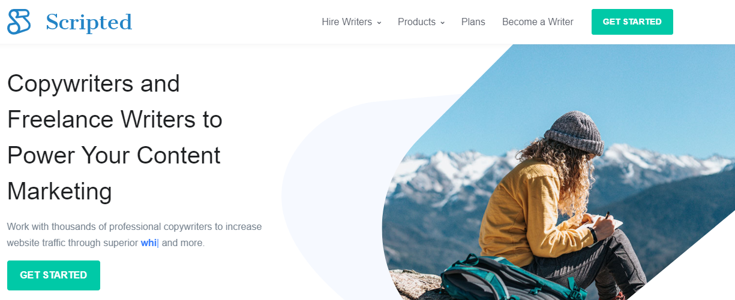Click the word Marketing in the headline
This screenshot has height=300, width=735.
[59, 192]
